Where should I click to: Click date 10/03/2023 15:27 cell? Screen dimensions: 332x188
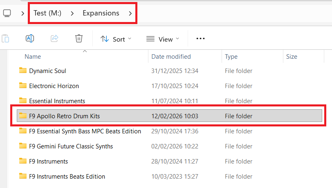coord(175,177)
